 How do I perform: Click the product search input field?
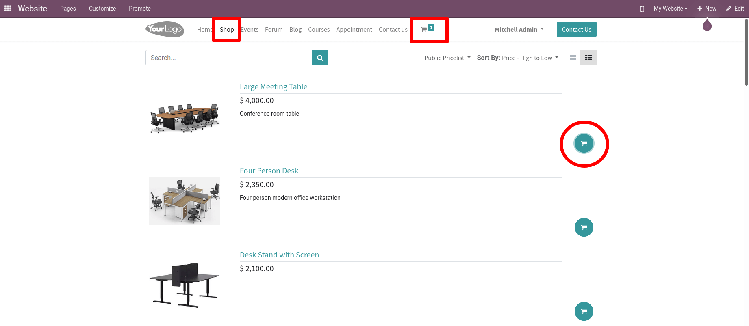(228, 58)
